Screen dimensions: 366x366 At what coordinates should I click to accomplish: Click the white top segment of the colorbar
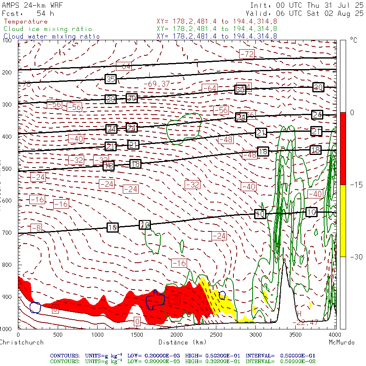343,76
